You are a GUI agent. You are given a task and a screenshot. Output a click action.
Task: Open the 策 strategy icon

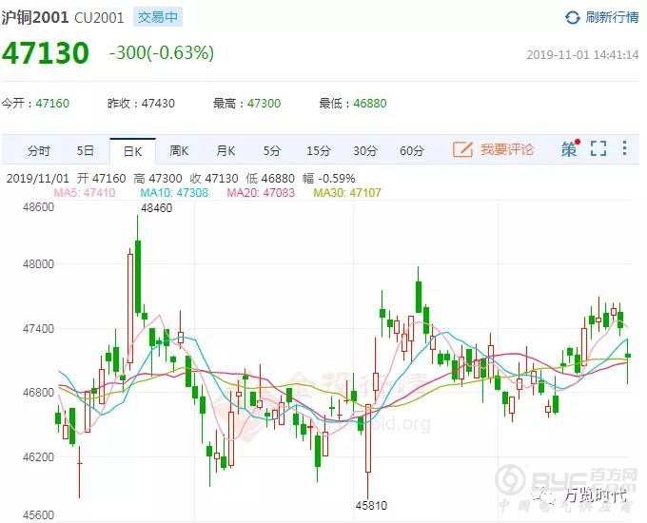point(569,149)
